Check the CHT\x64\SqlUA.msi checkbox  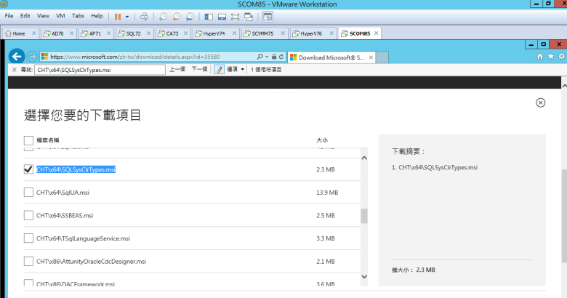[x=28, y=193]
